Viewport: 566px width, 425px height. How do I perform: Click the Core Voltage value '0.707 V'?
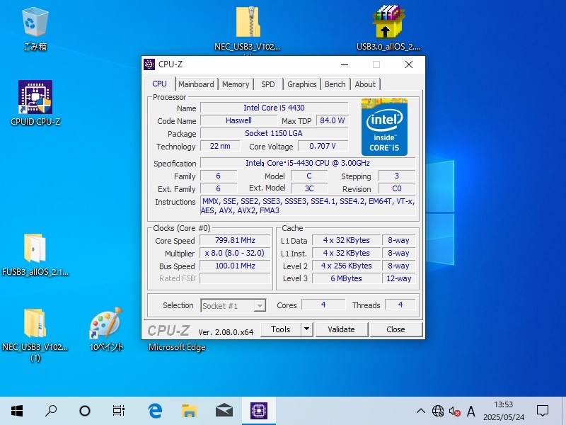(323, 146)
